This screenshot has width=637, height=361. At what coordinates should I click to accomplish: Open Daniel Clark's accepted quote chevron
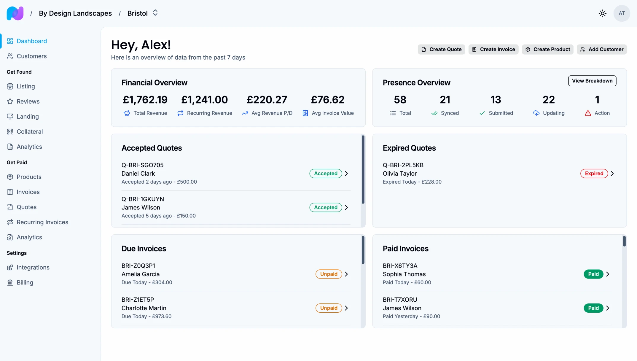coord(346,174)
